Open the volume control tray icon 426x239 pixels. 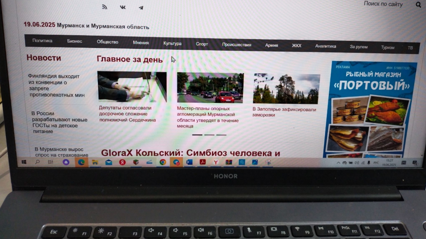357,163
